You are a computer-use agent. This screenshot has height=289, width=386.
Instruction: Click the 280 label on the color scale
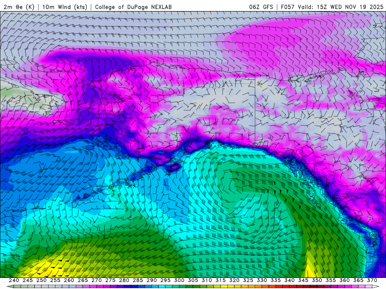pos(124,280)
